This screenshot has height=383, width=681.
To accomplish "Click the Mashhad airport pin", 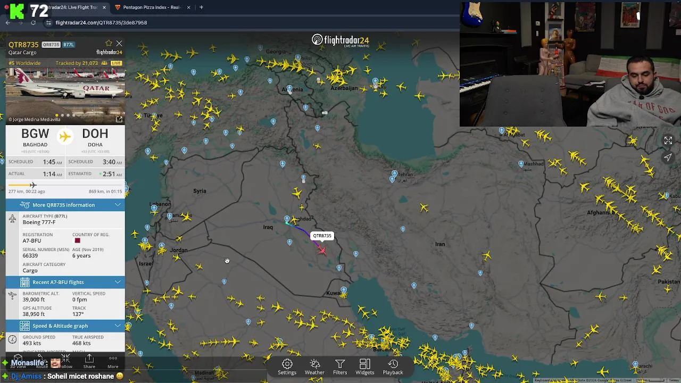I will 521,164.
